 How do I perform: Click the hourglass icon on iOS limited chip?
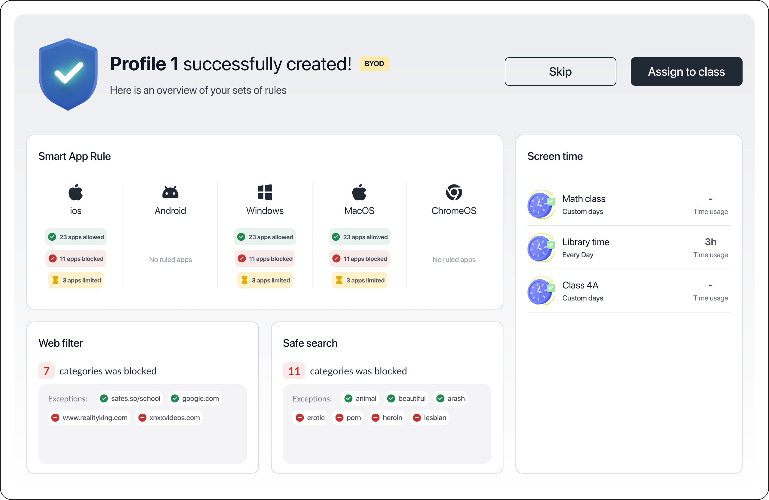pos(55,280)
